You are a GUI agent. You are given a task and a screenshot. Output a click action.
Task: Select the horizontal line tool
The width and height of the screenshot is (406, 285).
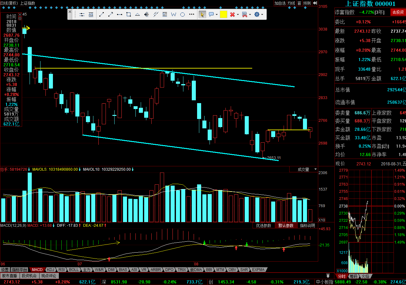tap(120, 14)
